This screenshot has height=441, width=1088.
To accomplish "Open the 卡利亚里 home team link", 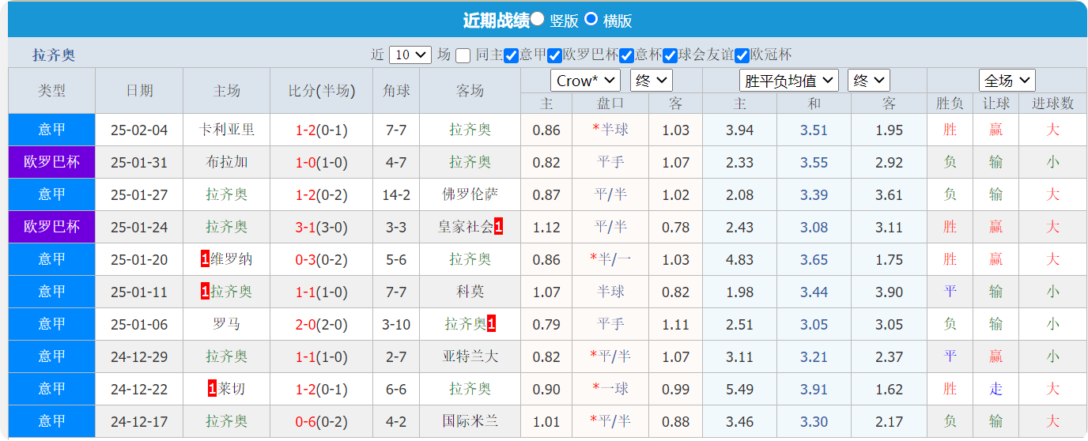I will [227, 130].
